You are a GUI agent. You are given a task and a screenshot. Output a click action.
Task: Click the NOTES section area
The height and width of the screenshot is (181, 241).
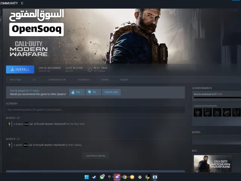coord(217,140)
